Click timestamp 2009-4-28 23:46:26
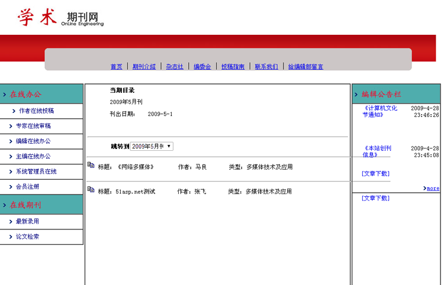Image resolution: width=444 pixels, height=285 pixels. click(424, 112)
